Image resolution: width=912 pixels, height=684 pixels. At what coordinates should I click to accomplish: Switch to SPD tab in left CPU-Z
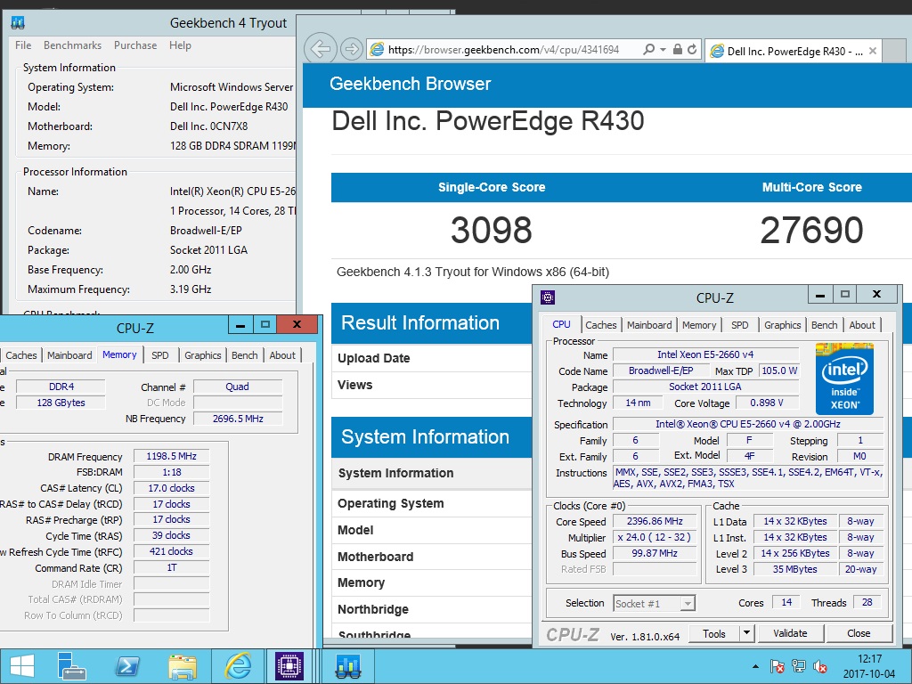coord(160,355)
